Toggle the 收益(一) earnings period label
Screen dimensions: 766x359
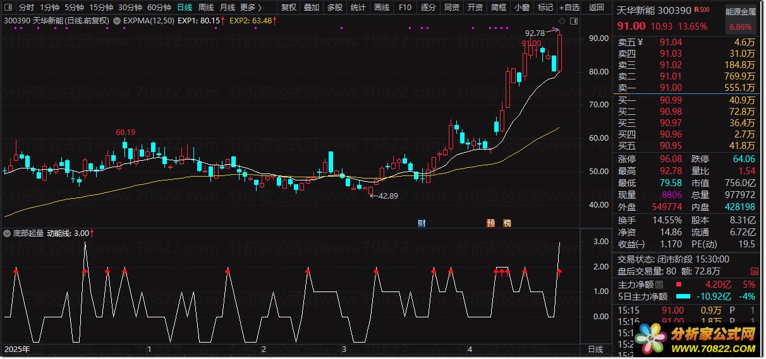tap(631, 244)
